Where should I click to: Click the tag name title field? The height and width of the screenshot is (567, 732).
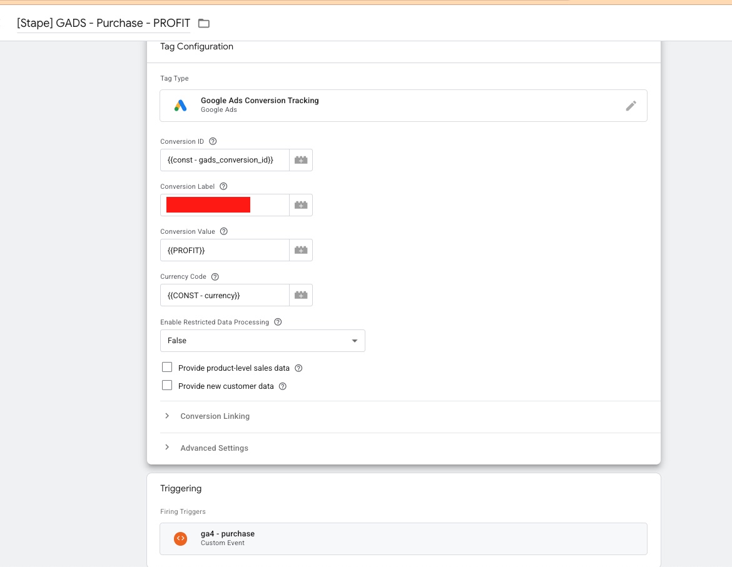(x=103, y=23)
